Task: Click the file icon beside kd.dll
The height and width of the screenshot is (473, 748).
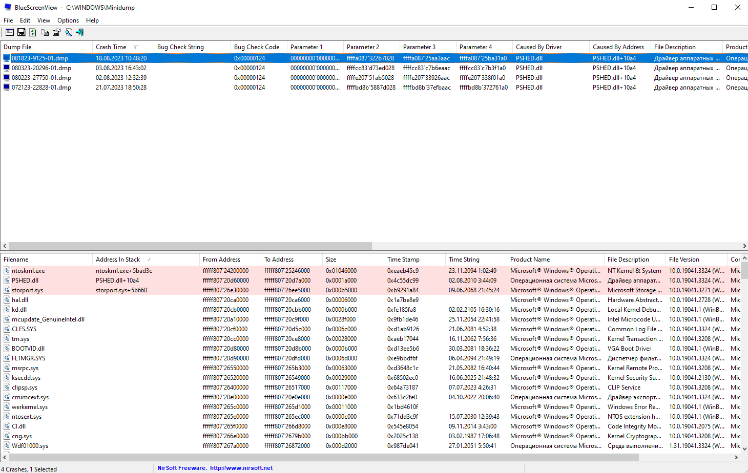Action: coord(7,310)
